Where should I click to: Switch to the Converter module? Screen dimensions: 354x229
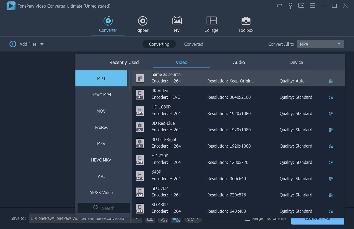[x=108, y=24]
